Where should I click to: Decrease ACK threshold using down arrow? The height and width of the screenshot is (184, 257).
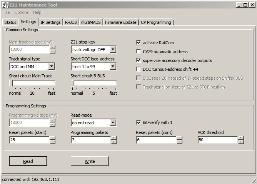point(240,142)
